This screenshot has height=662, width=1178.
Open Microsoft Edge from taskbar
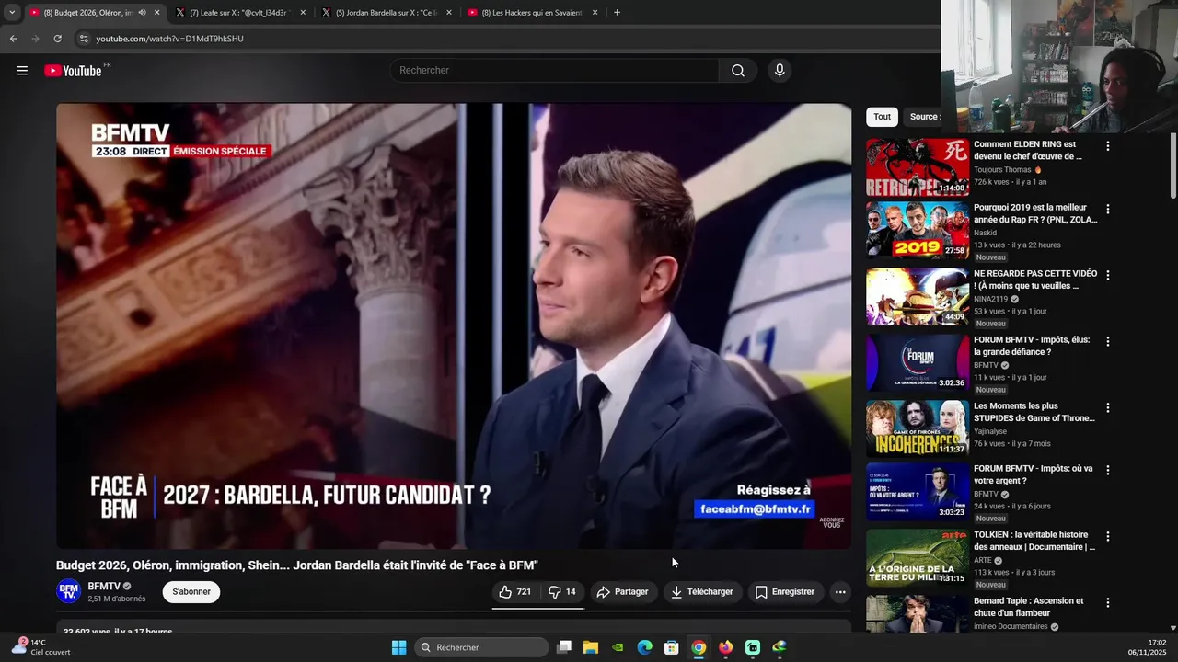pos(645,647)
